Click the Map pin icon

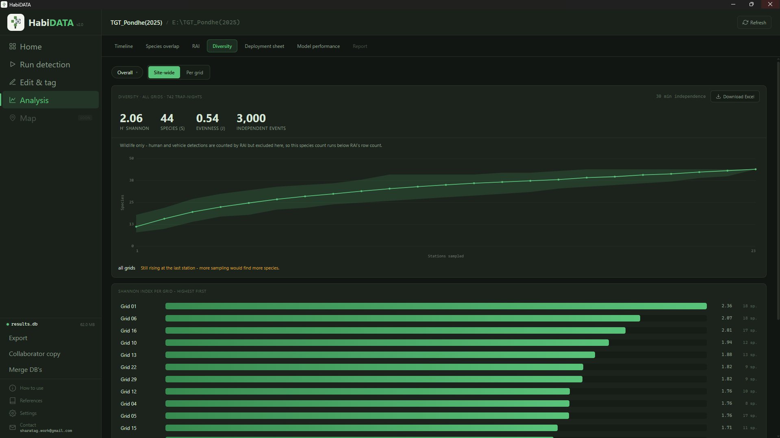click(13, 118)
